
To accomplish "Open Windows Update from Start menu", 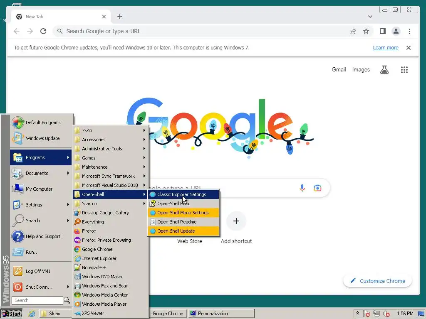I will [x=41, y=138].
